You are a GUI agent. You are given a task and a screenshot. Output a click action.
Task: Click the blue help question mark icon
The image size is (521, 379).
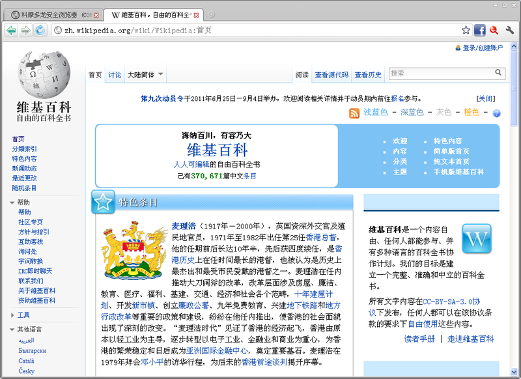point(496,113)
